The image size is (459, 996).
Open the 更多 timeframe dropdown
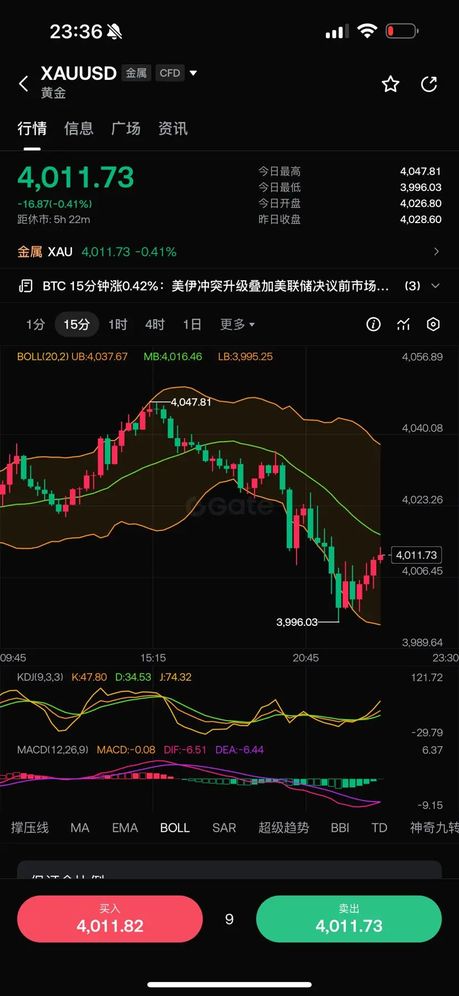pos(237,324)
